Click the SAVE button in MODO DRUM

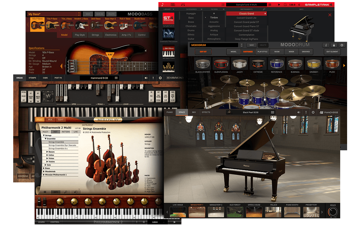pos(251,45)
